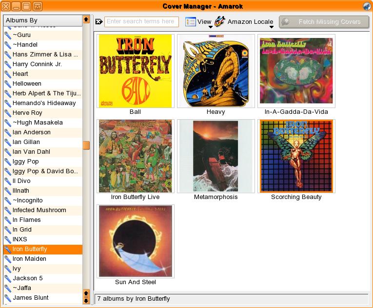The width and height of the screenshot is (373, 308).
Task: Click the artist icon beside Iron Maiden
Action: click(8, 259)
